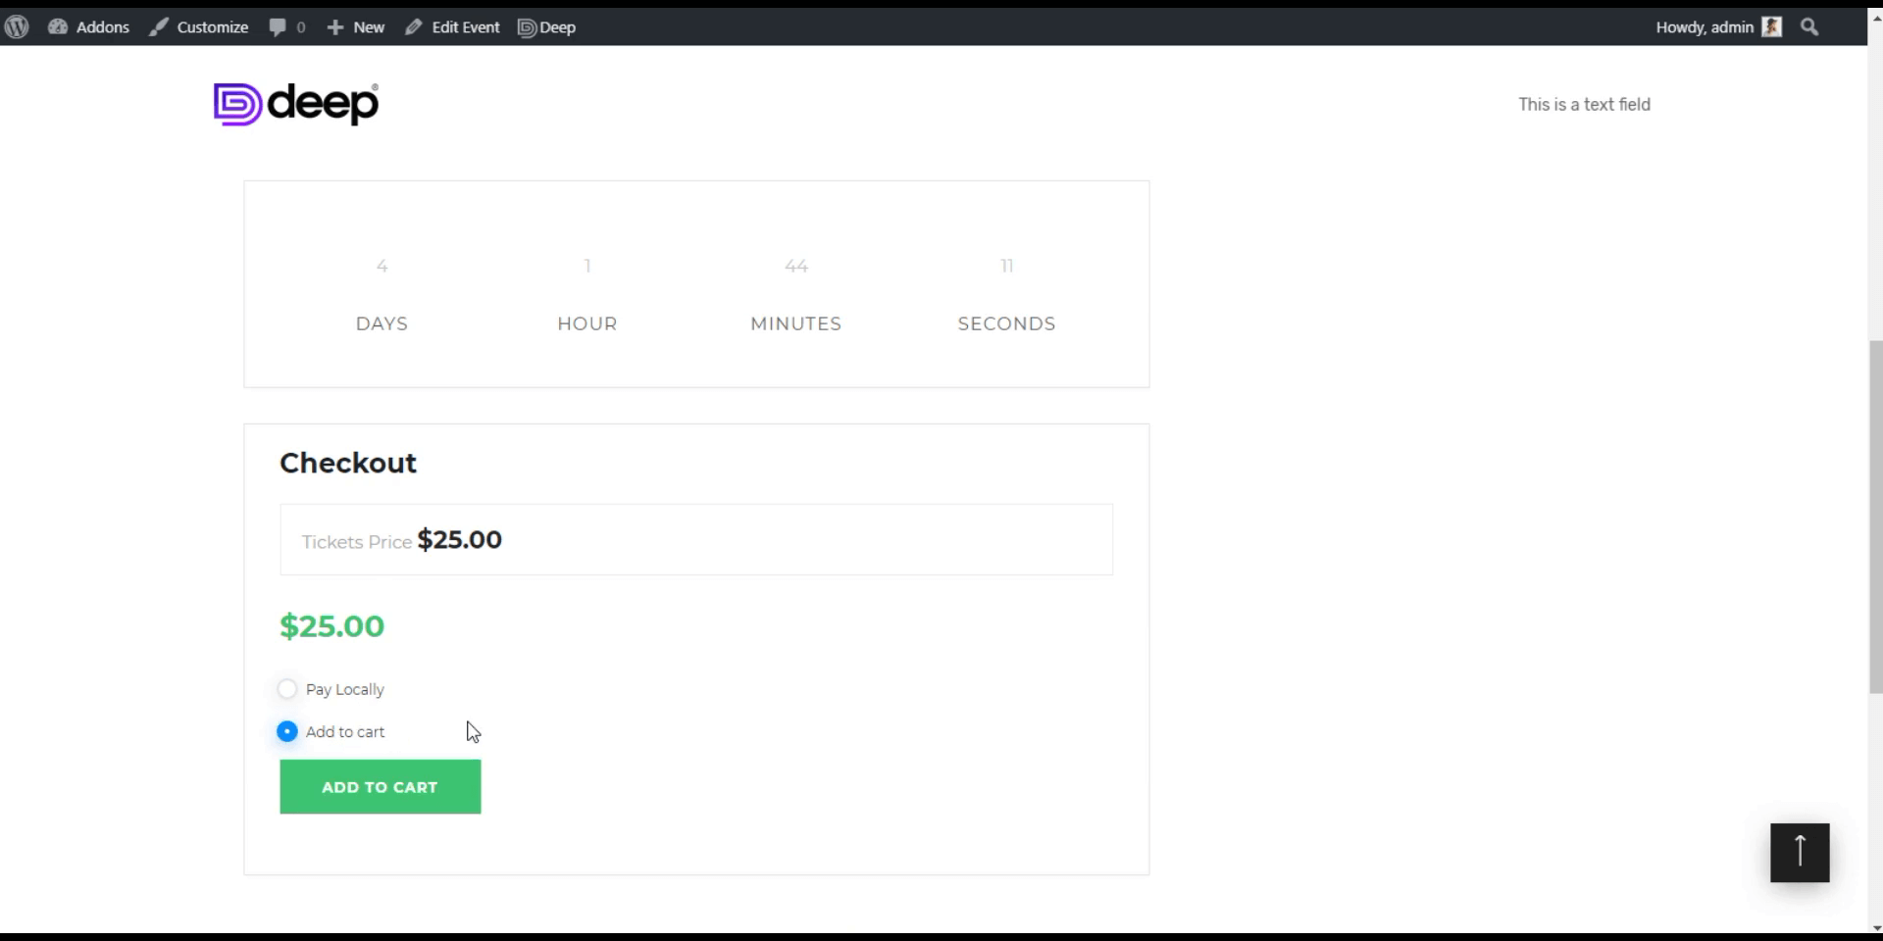Image resolution: width=1883 pixels, height=941 pixels.
Task: Open the Addons admin bar item
Action: pyautogui.click(x=89, y=27)
